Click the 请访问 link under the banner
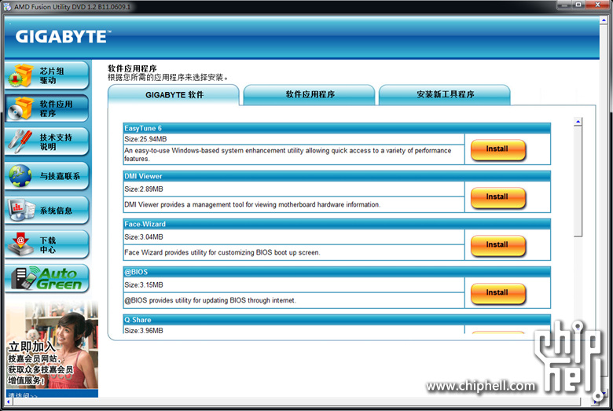The height and width of the screenshot is (411, 613). [23, 395]
